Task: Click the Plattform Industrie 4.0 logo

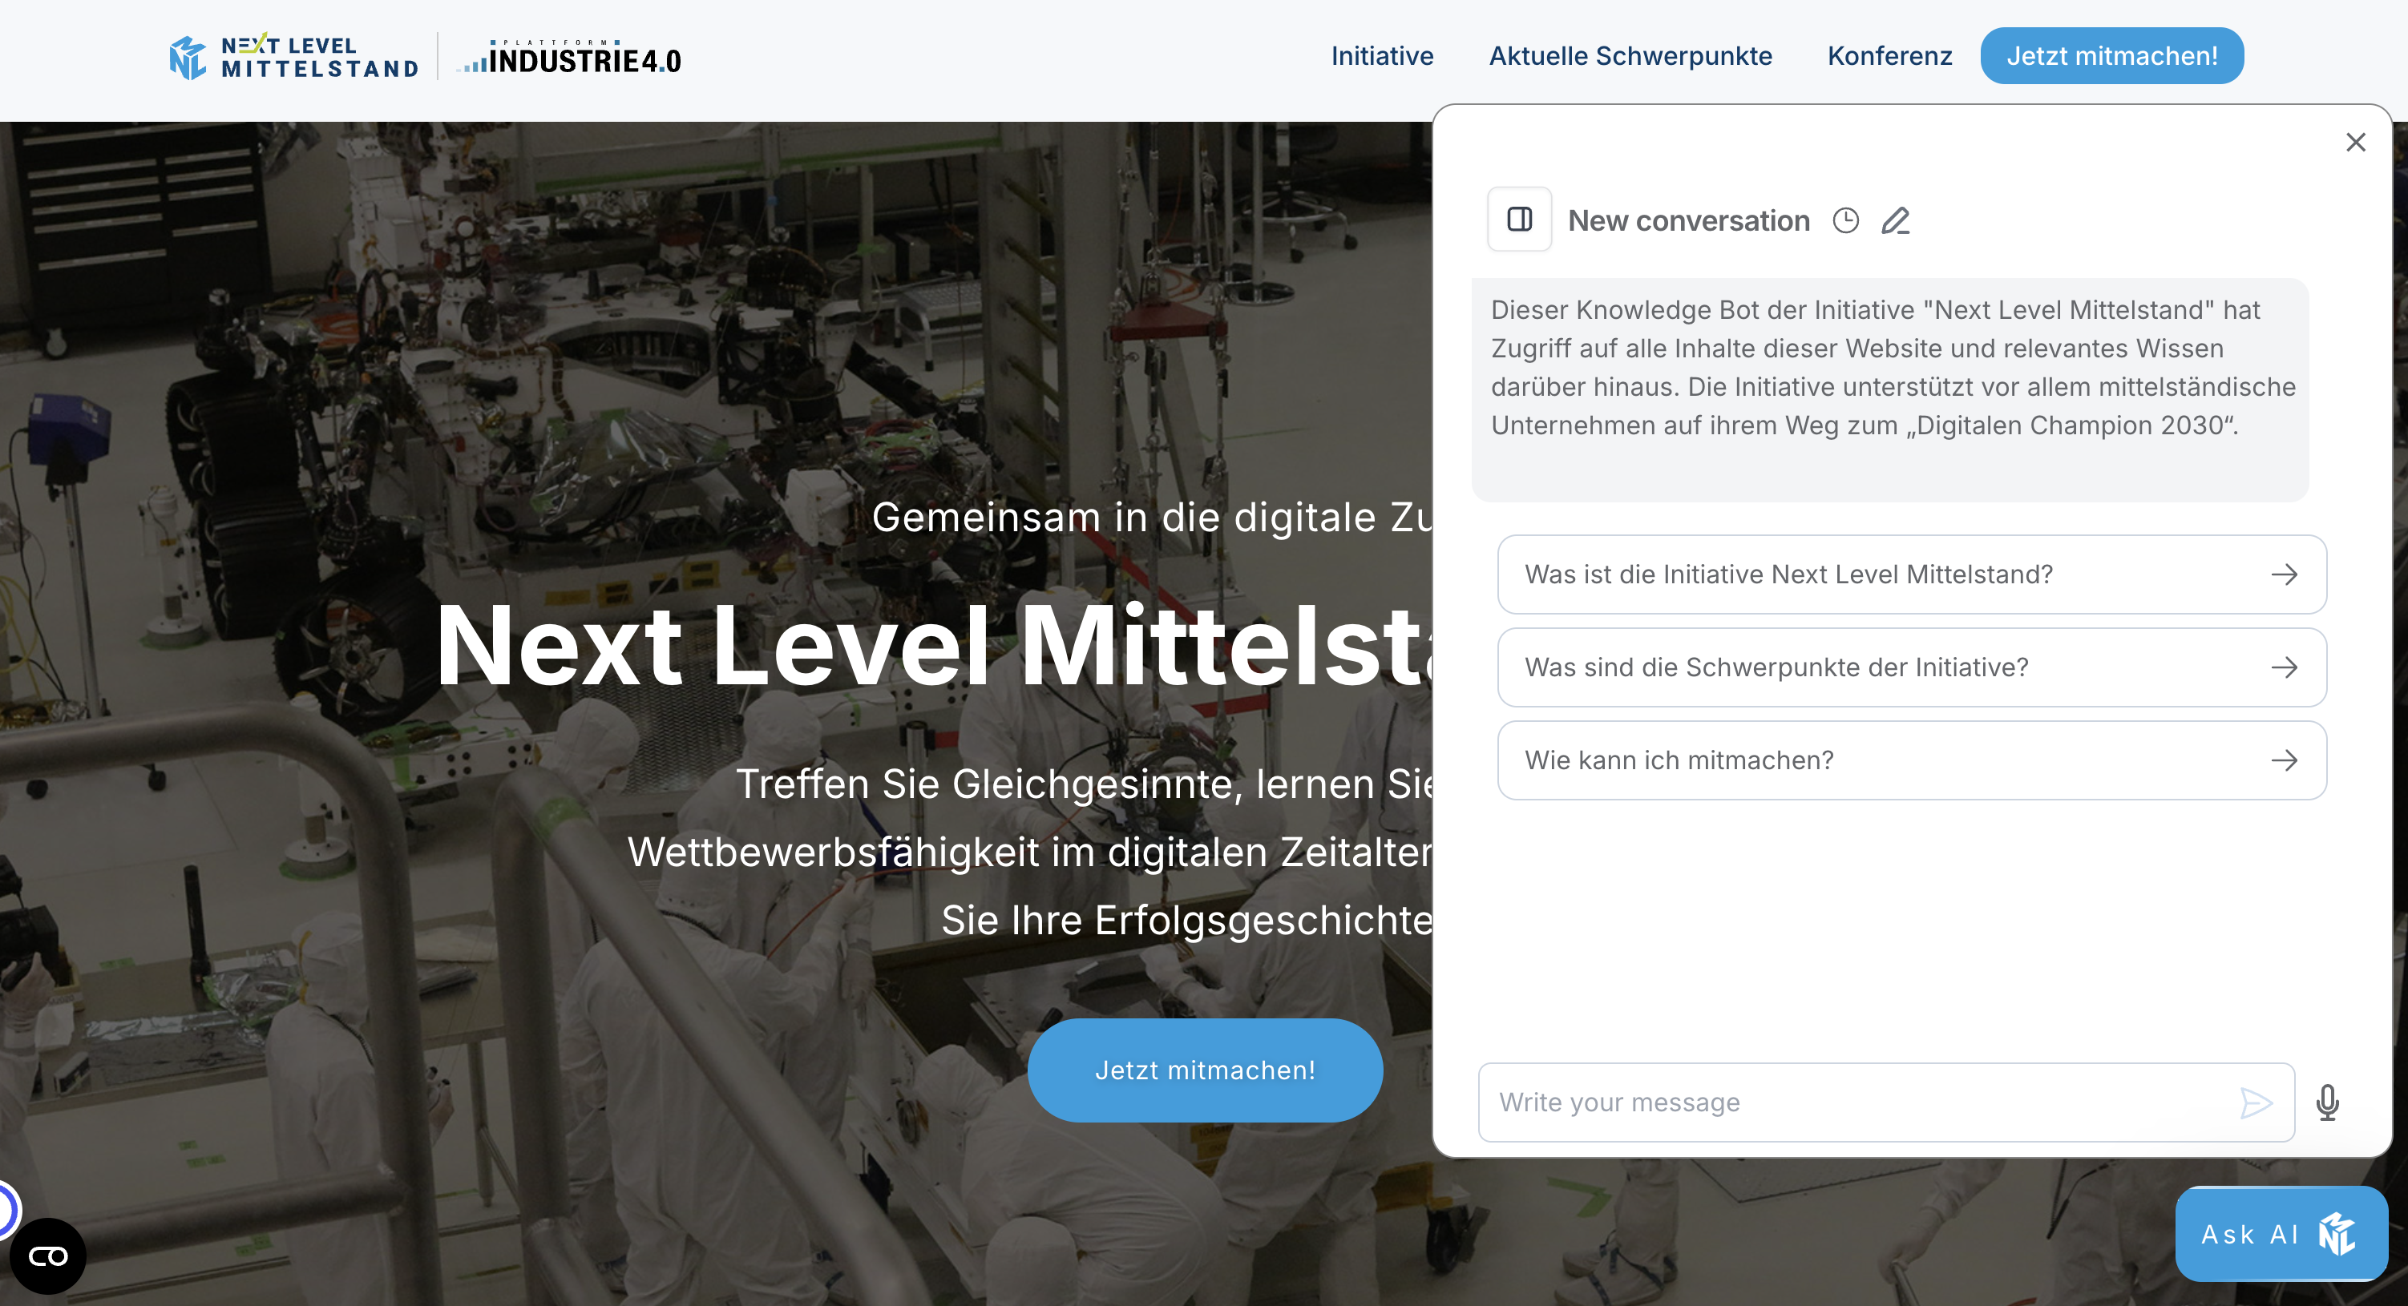Action: (x=569, y=57)
